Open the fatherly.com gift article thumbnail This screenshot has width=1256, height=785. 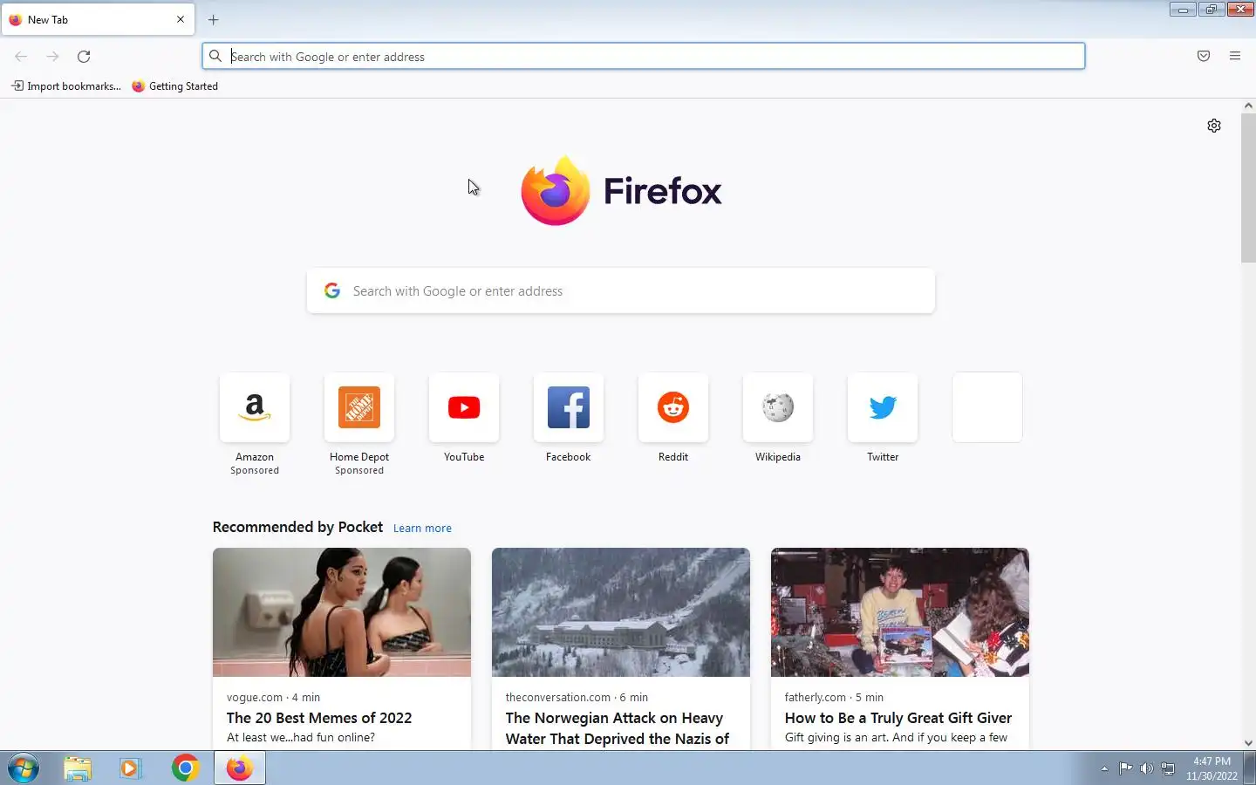point(900,612)
